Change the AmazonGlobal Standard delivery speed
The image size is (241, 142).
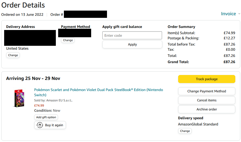pos(185,131)
